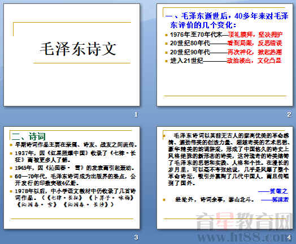This screenshot has height=244, width=296.
Task: Click the bullet starting 1978年以后
Action: point(75,198)
